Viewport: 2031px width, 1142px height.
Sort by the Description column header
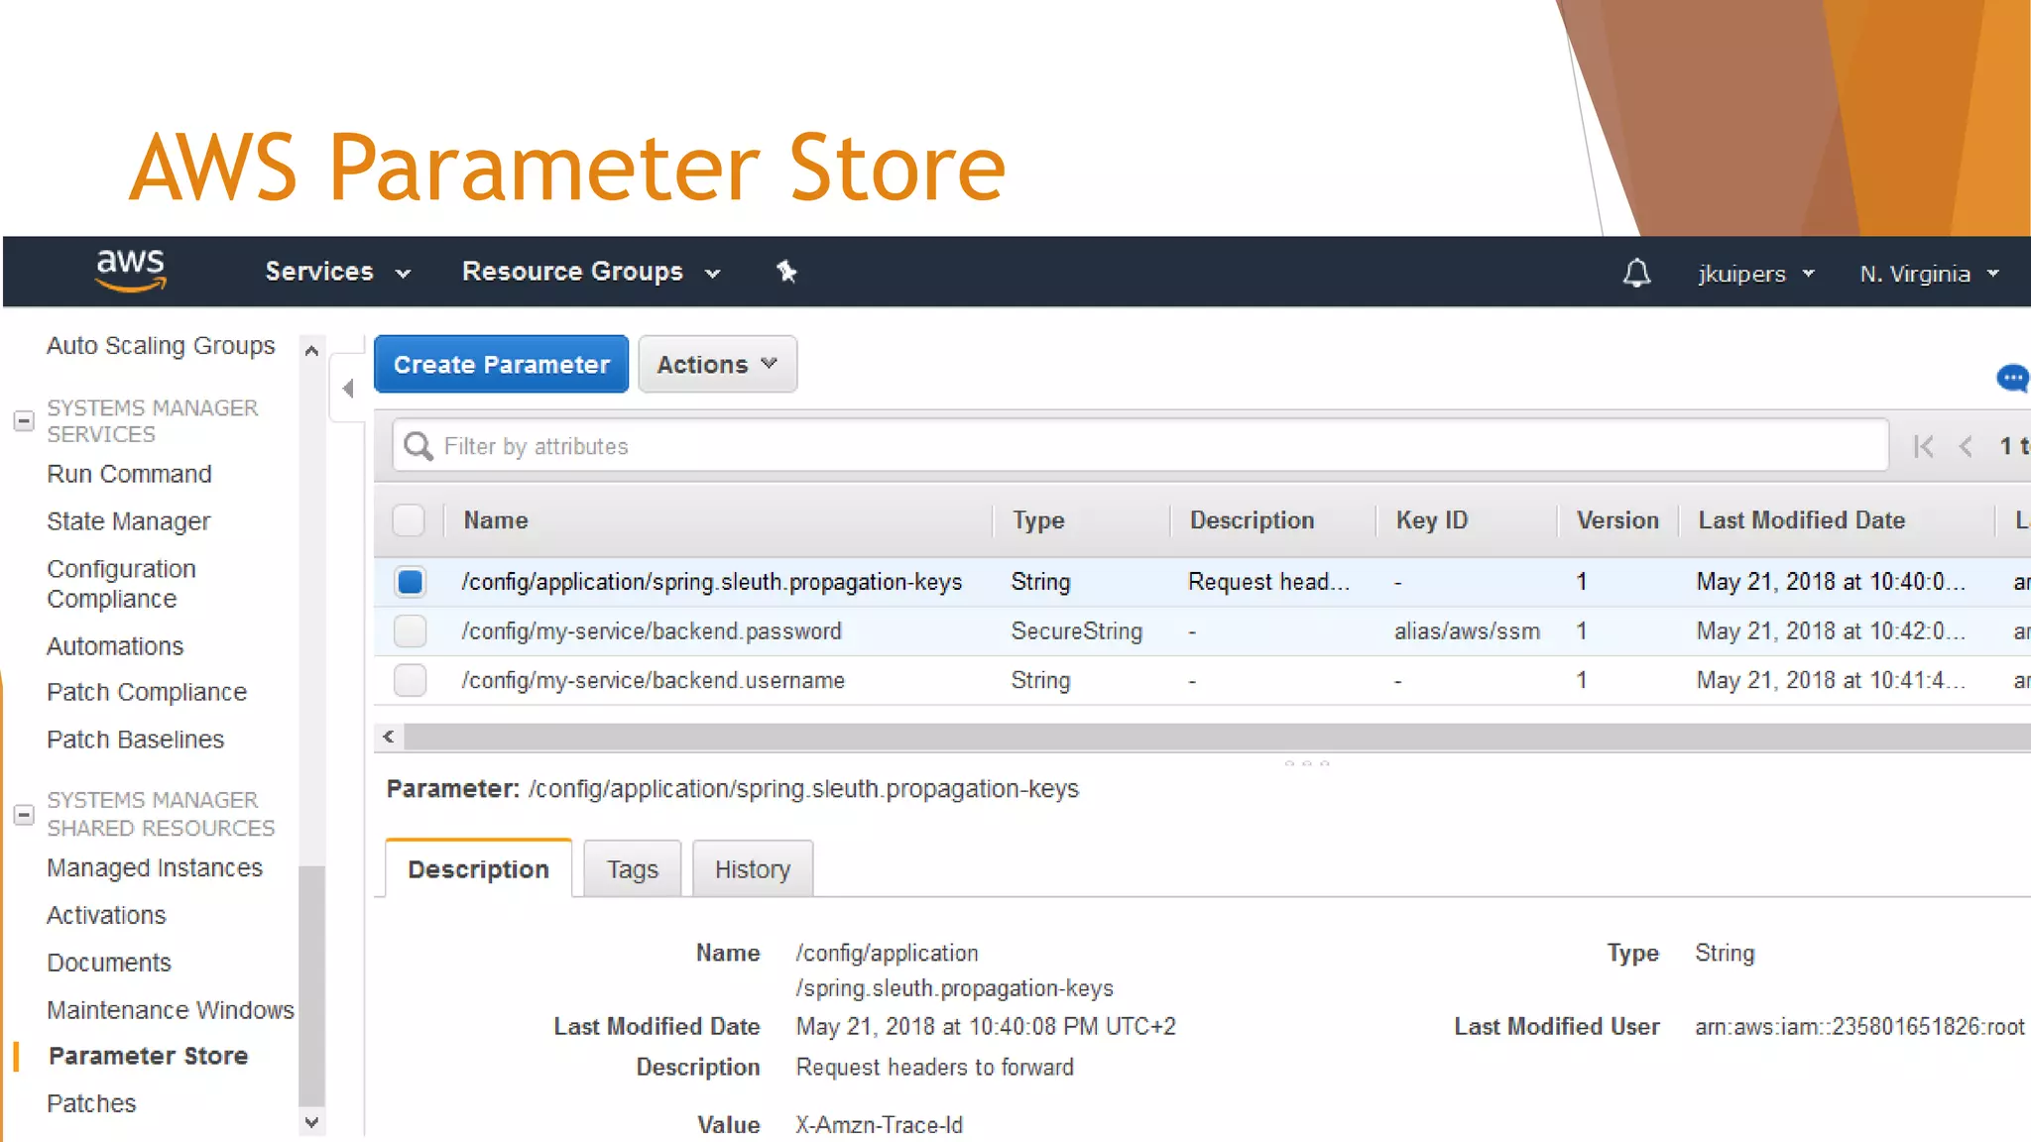pyautogui.click(x=1252, y=520)
